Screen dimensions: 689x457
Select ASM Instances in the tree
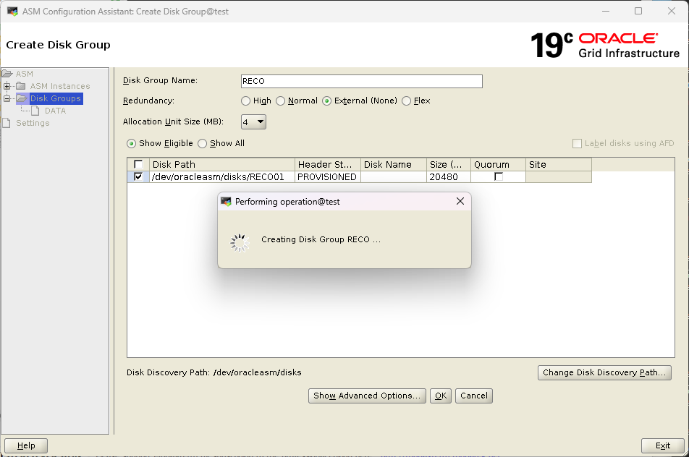pos(60,86)
